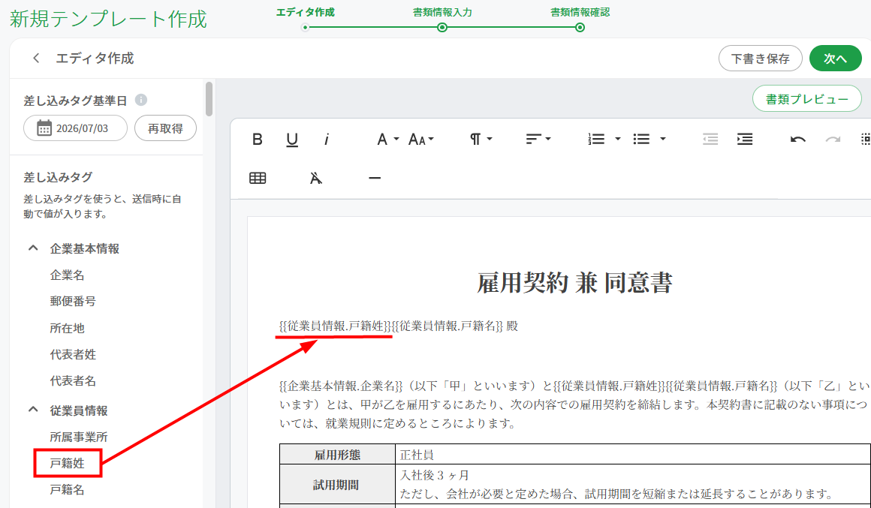Insert the 戸籍姓 merge tag

[68, 463]
